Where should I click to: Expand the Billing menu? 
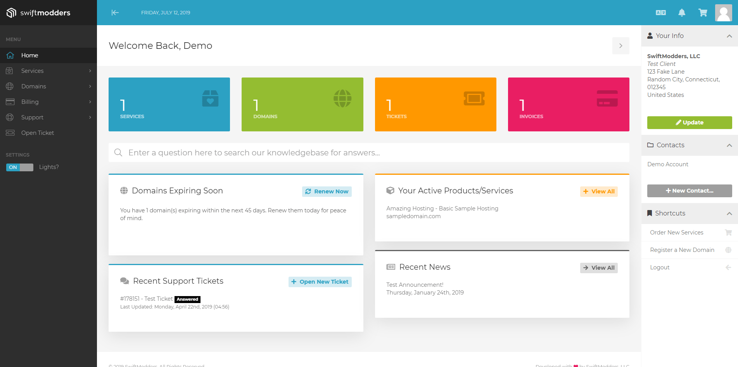(x=29, y=102)
